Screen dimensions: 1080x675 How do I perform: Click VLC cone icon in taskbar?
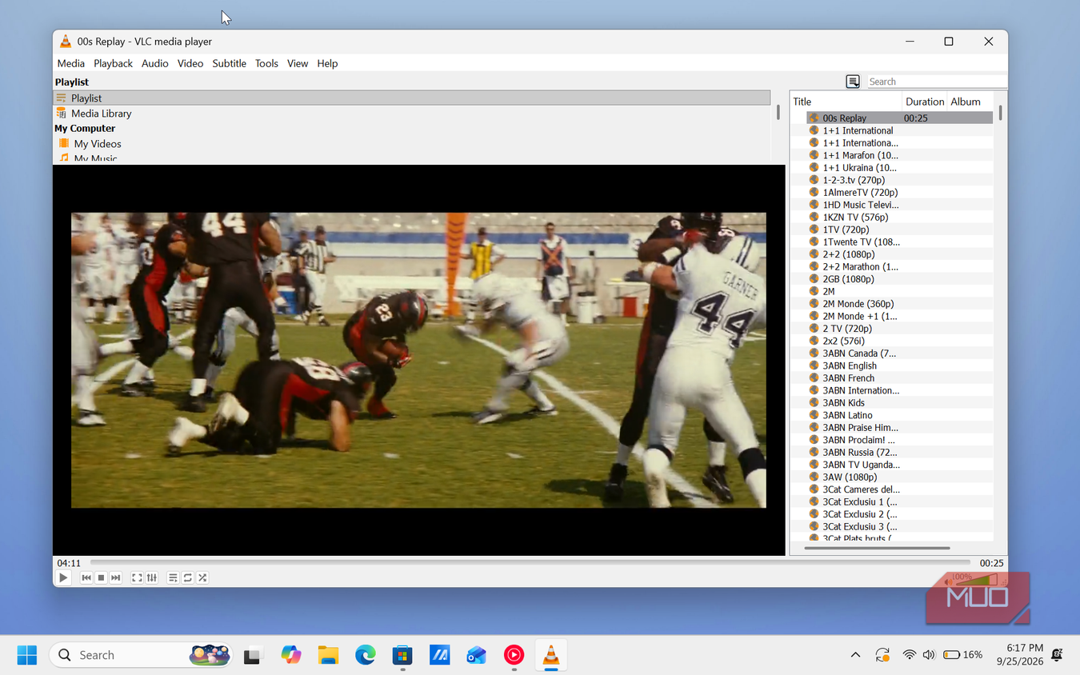(551, 655)
